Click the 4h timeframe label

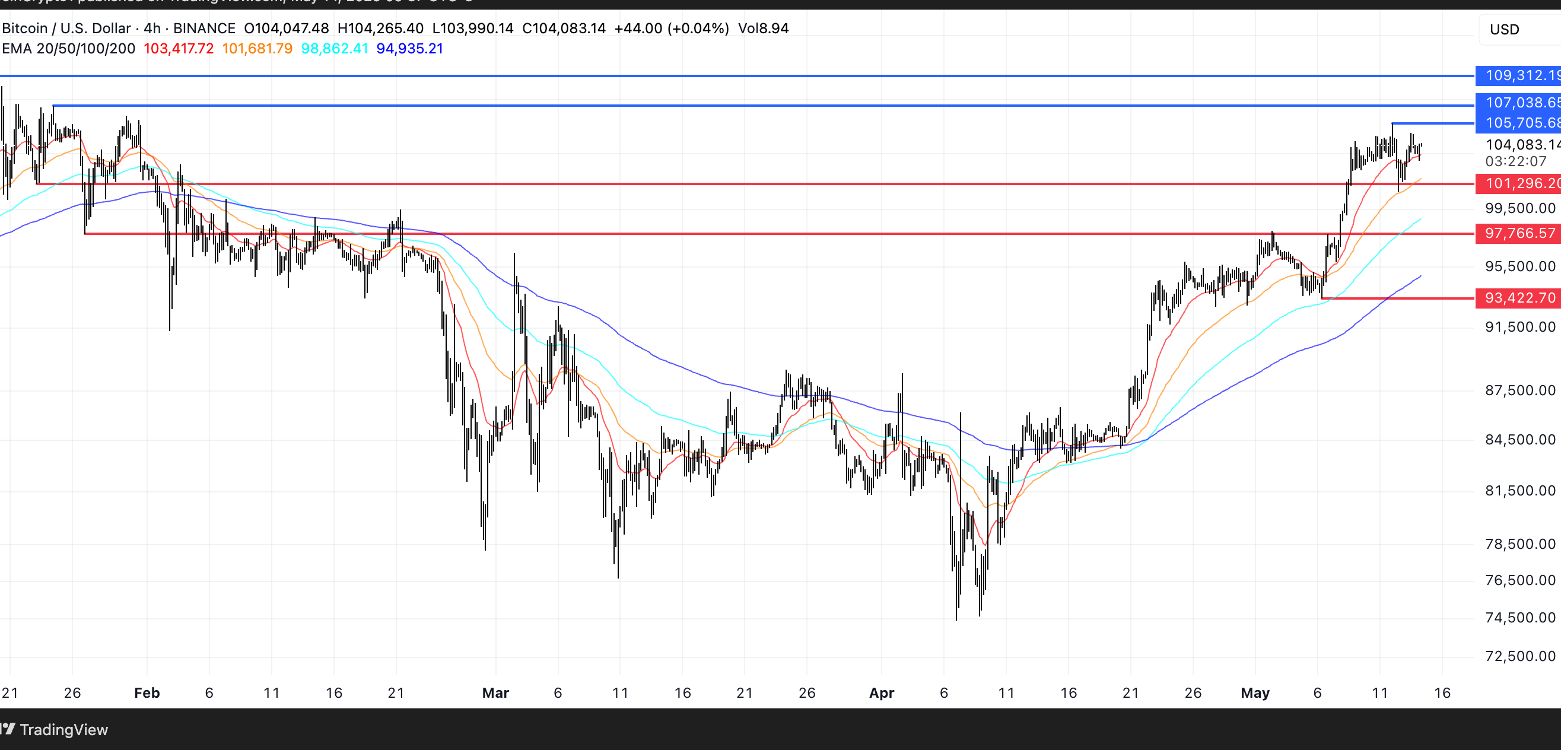pos(151,28)
